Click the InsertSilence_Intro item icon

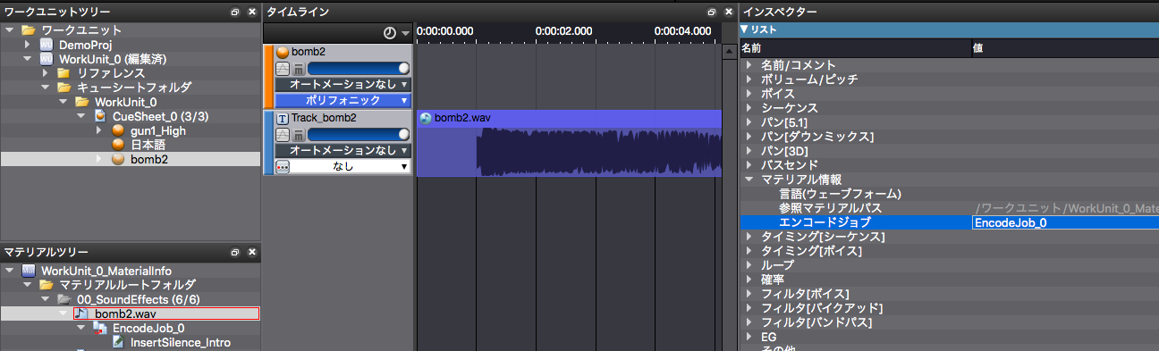118,342
